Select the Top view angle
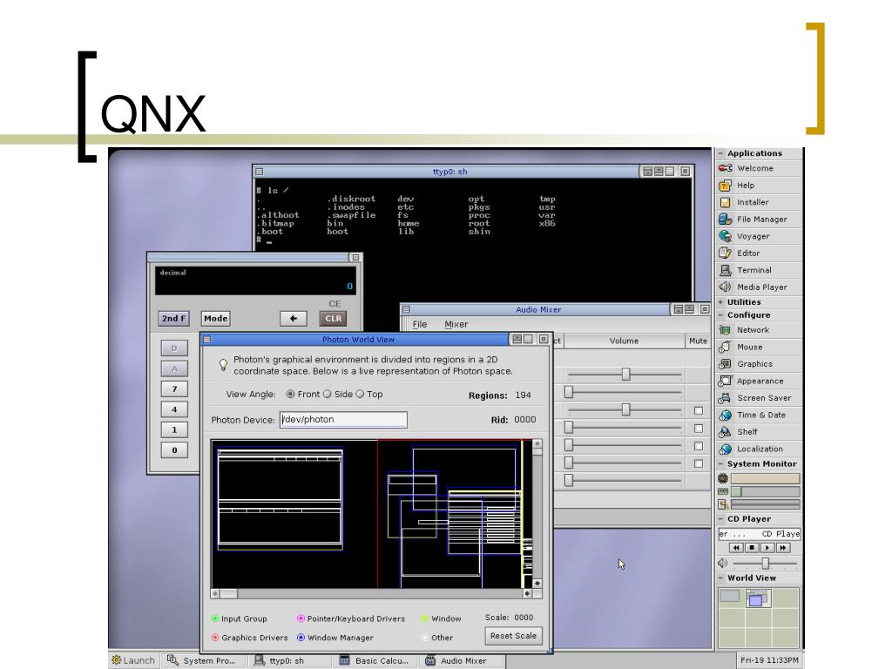This screenshot has height=669, width=892. coord(360,395)
